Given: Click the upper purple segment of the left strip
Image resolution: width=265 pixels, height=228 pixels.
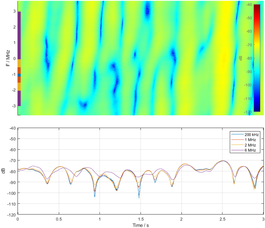Looking at the screenshot, I should pos(19,35).
